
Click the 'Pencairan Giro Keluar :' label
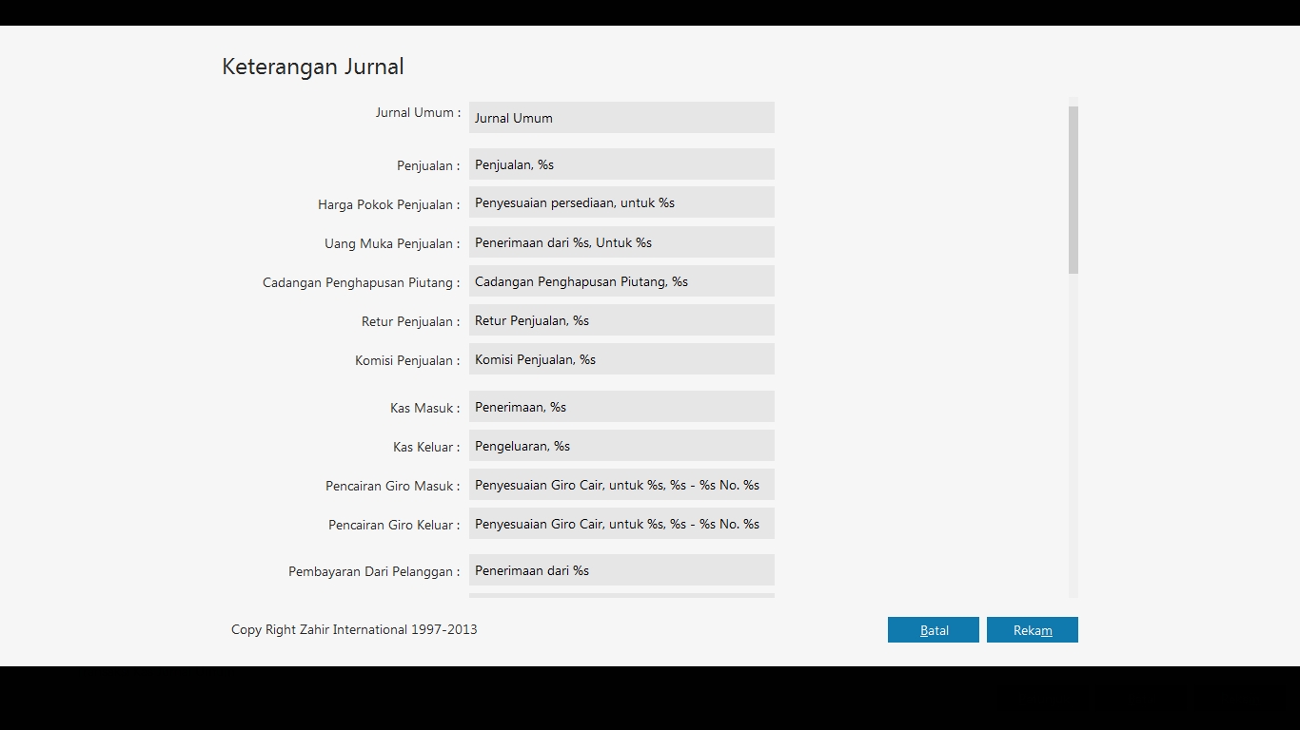[394, 525]
